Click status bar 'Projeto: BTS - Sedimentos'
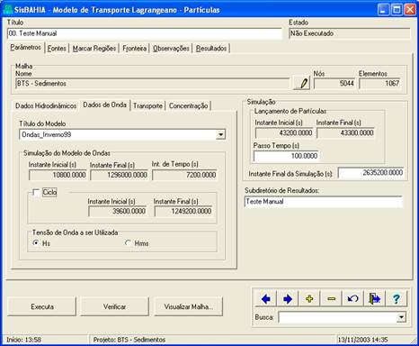Viewport: 419px width, 346px height. coord(129,340)
